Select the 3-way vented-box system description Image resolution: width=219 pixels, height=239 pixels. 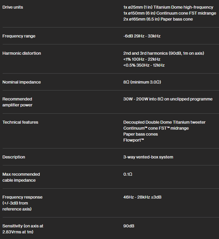(148, 157)
